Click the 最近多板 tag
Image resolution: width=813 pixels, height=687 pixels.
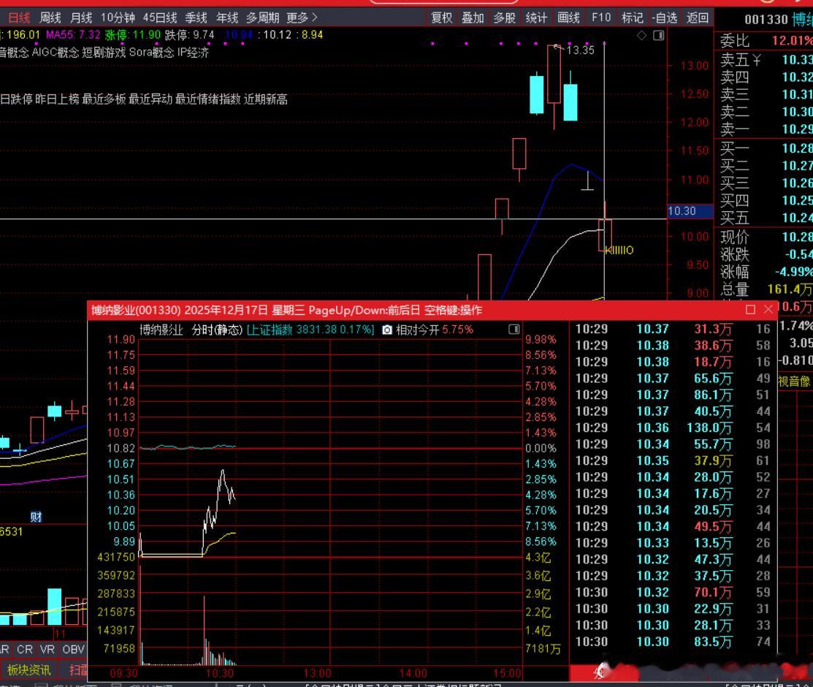(104, 99)
